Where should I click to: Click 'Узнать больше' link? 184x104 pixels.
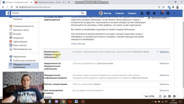78,44
